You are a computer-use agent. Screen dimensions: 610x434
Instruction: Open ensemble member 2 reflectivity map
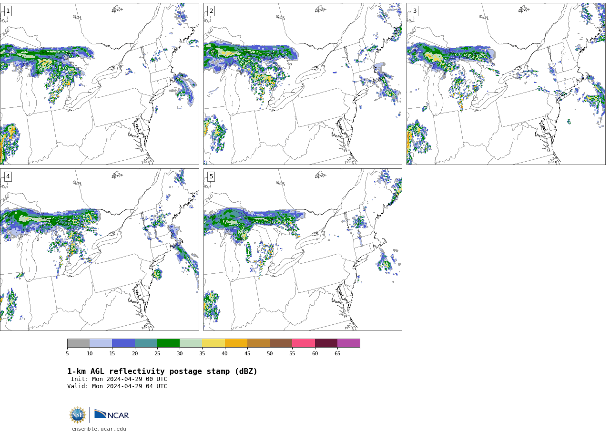tap(303, 84)
